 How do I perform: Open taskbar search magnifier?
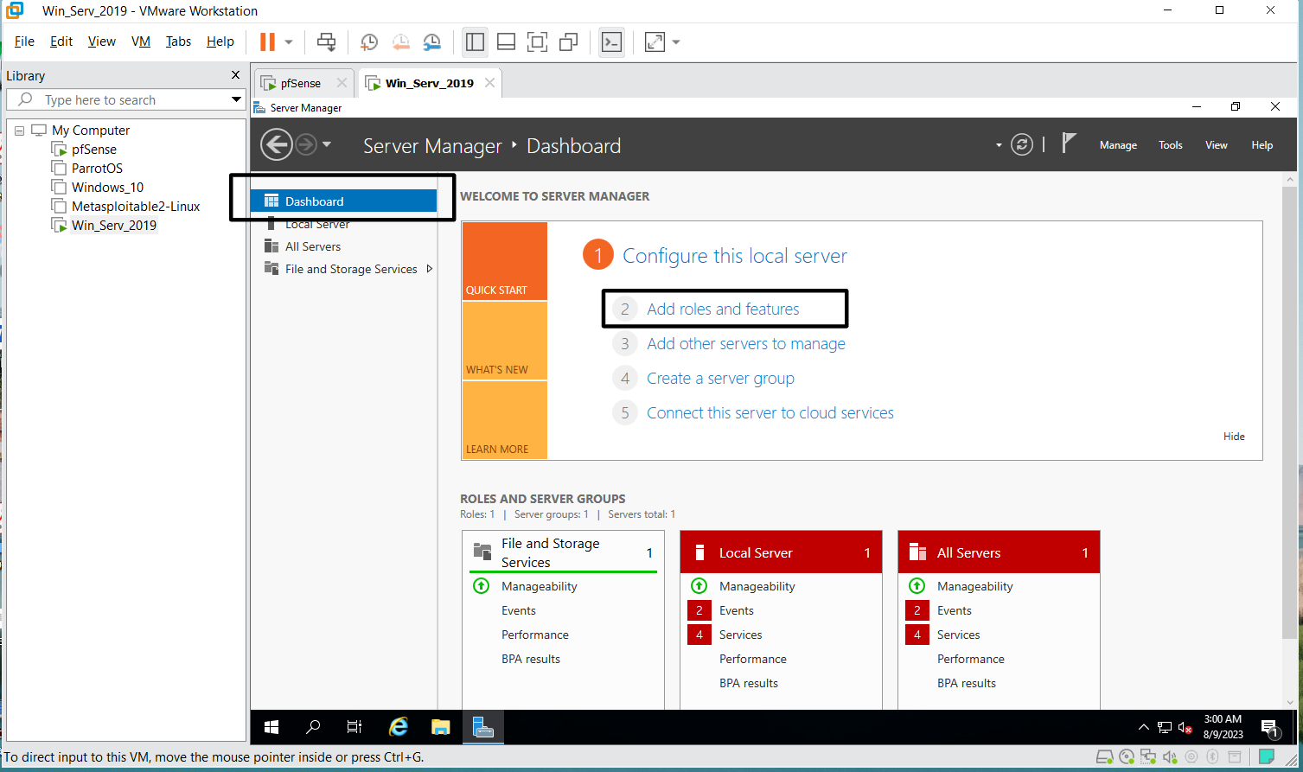point(313,727)
